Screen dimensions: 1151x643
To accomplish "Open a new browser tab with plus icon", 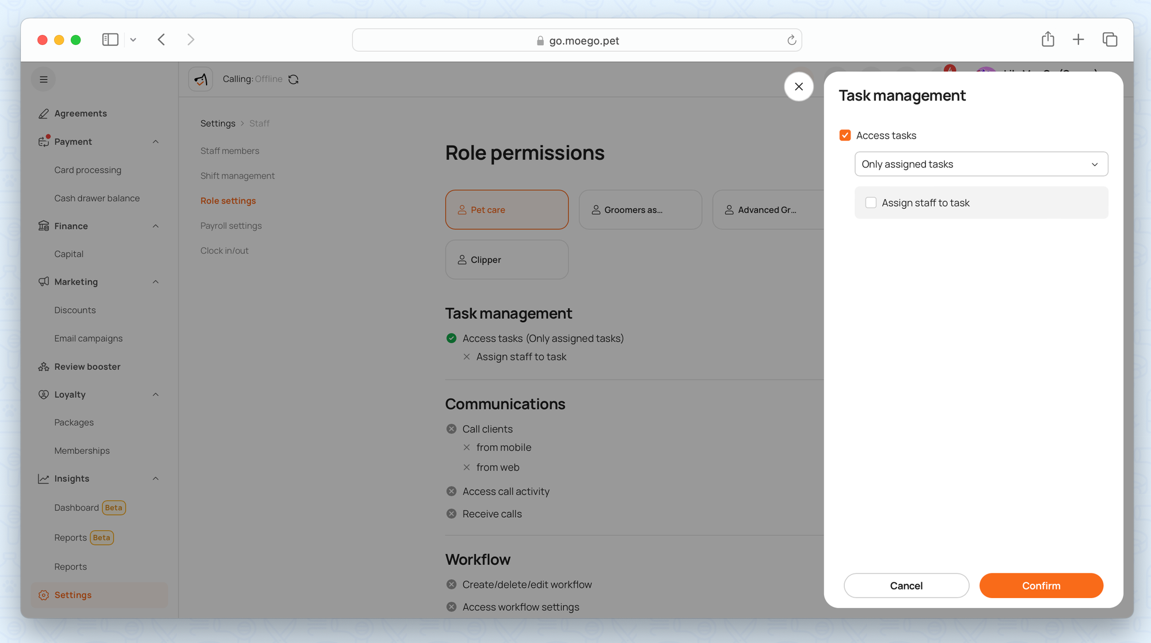I will (x=1078, y=40).
